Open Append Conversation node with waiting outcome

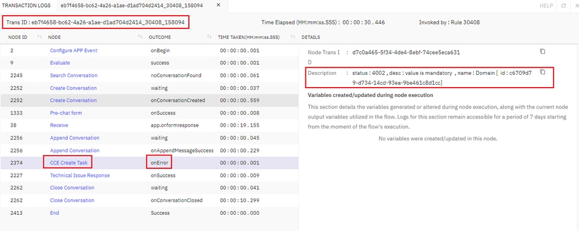coord(75,138)
